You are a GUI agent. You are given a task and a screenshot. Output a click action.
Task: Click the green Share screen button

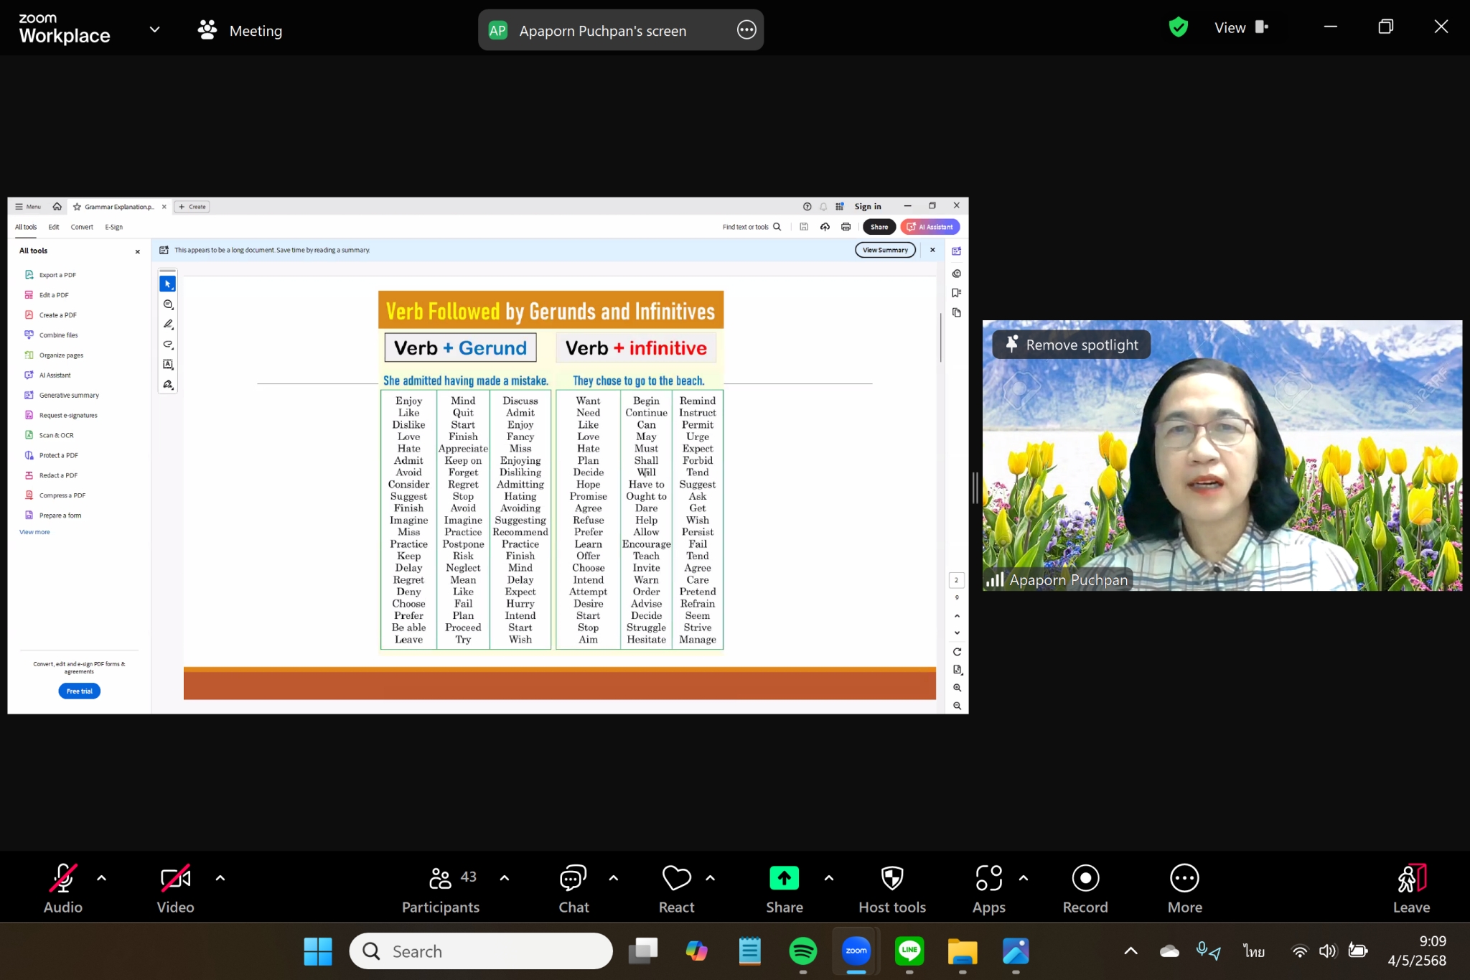(x=785, y=889)
